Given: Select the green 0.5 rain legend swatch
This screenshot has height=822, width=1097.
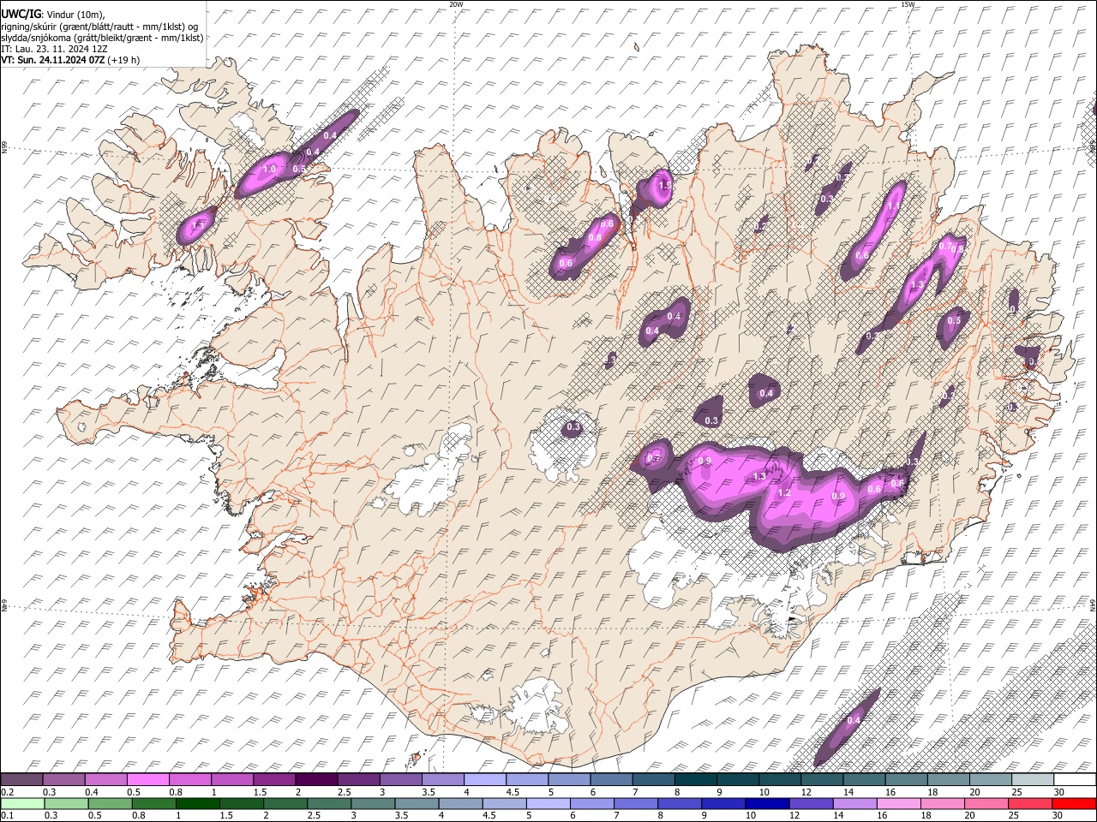Looking at the screenshot, I should click(x=110, y=803).
